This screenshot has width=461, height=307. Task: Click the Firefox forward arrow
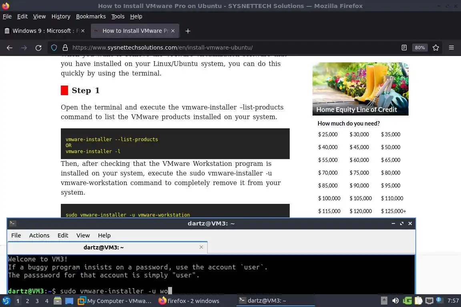pos(24,48)
